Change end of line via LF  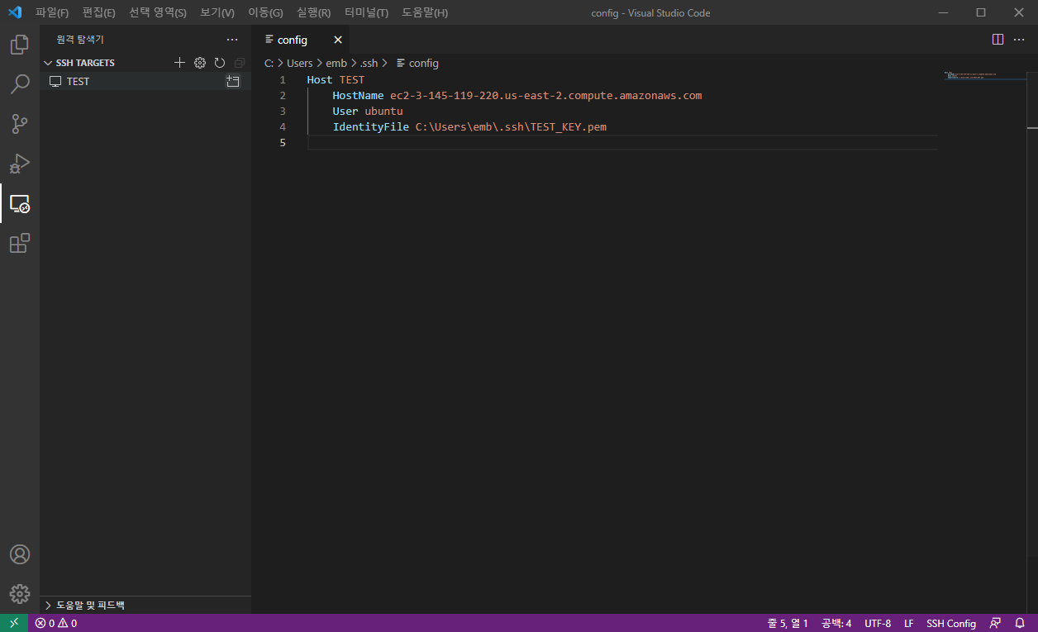point(909,623)
